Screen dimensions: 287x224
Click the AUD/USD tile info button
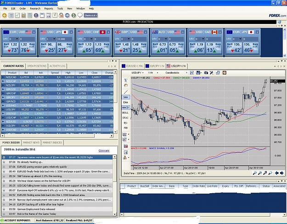tap(183, 32)
